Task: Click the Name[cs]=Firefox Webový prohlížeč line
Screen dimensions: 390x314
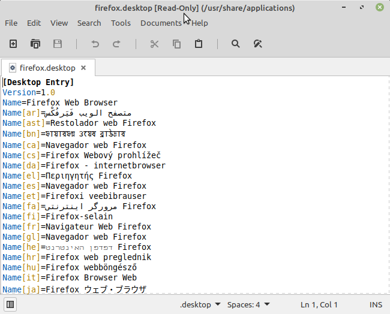Action: [82, 155]
